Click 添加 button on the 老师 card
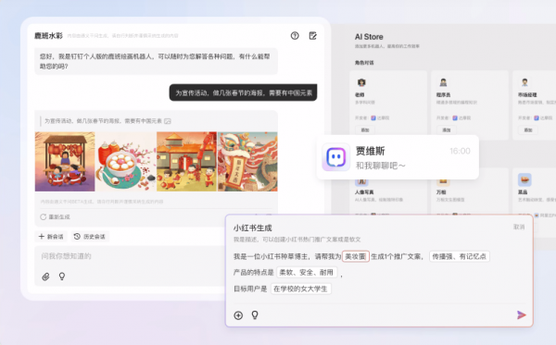The width and height of the screenshot is (556, 345). point(365,129)
